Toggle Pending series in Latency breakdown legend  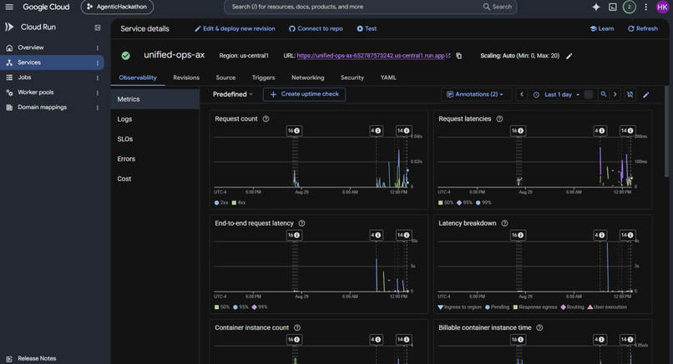click(497, 307)
